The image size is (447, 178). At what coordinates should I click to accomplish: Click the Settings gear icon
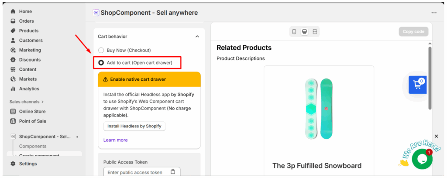coord(13,164)
